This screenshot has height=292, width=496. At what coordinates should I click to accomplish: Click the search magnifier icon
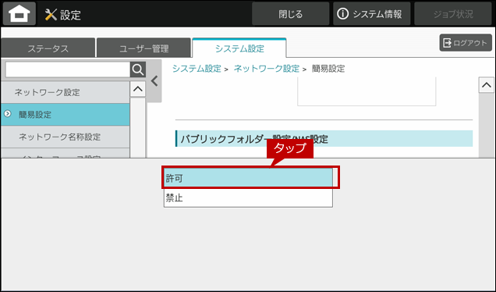(x=137, y=69)
